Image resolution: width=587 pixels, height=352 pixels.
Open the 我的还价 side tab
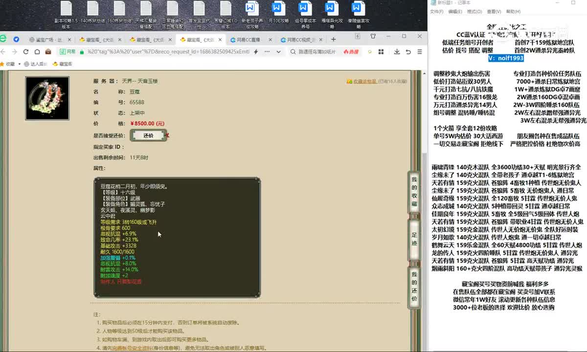pyautogui.click(x=414, y=286)
